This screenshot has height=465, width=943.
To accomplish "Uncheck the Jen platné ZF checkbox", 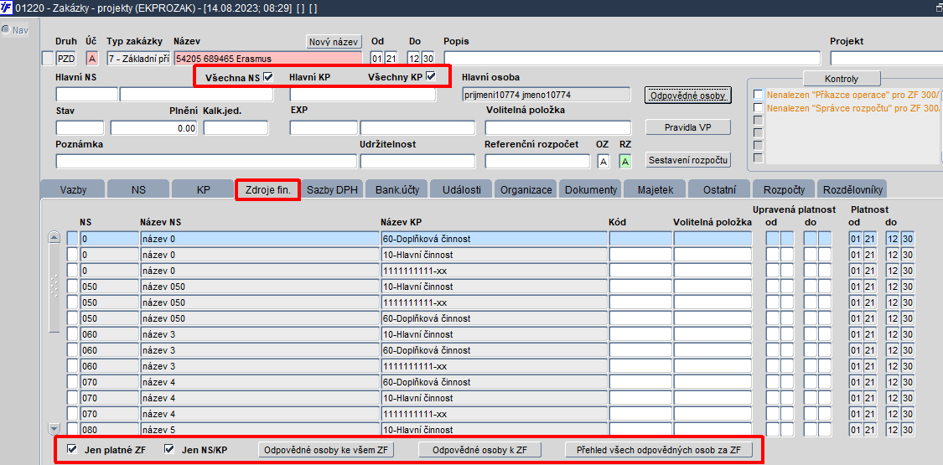I will [72, 449].
